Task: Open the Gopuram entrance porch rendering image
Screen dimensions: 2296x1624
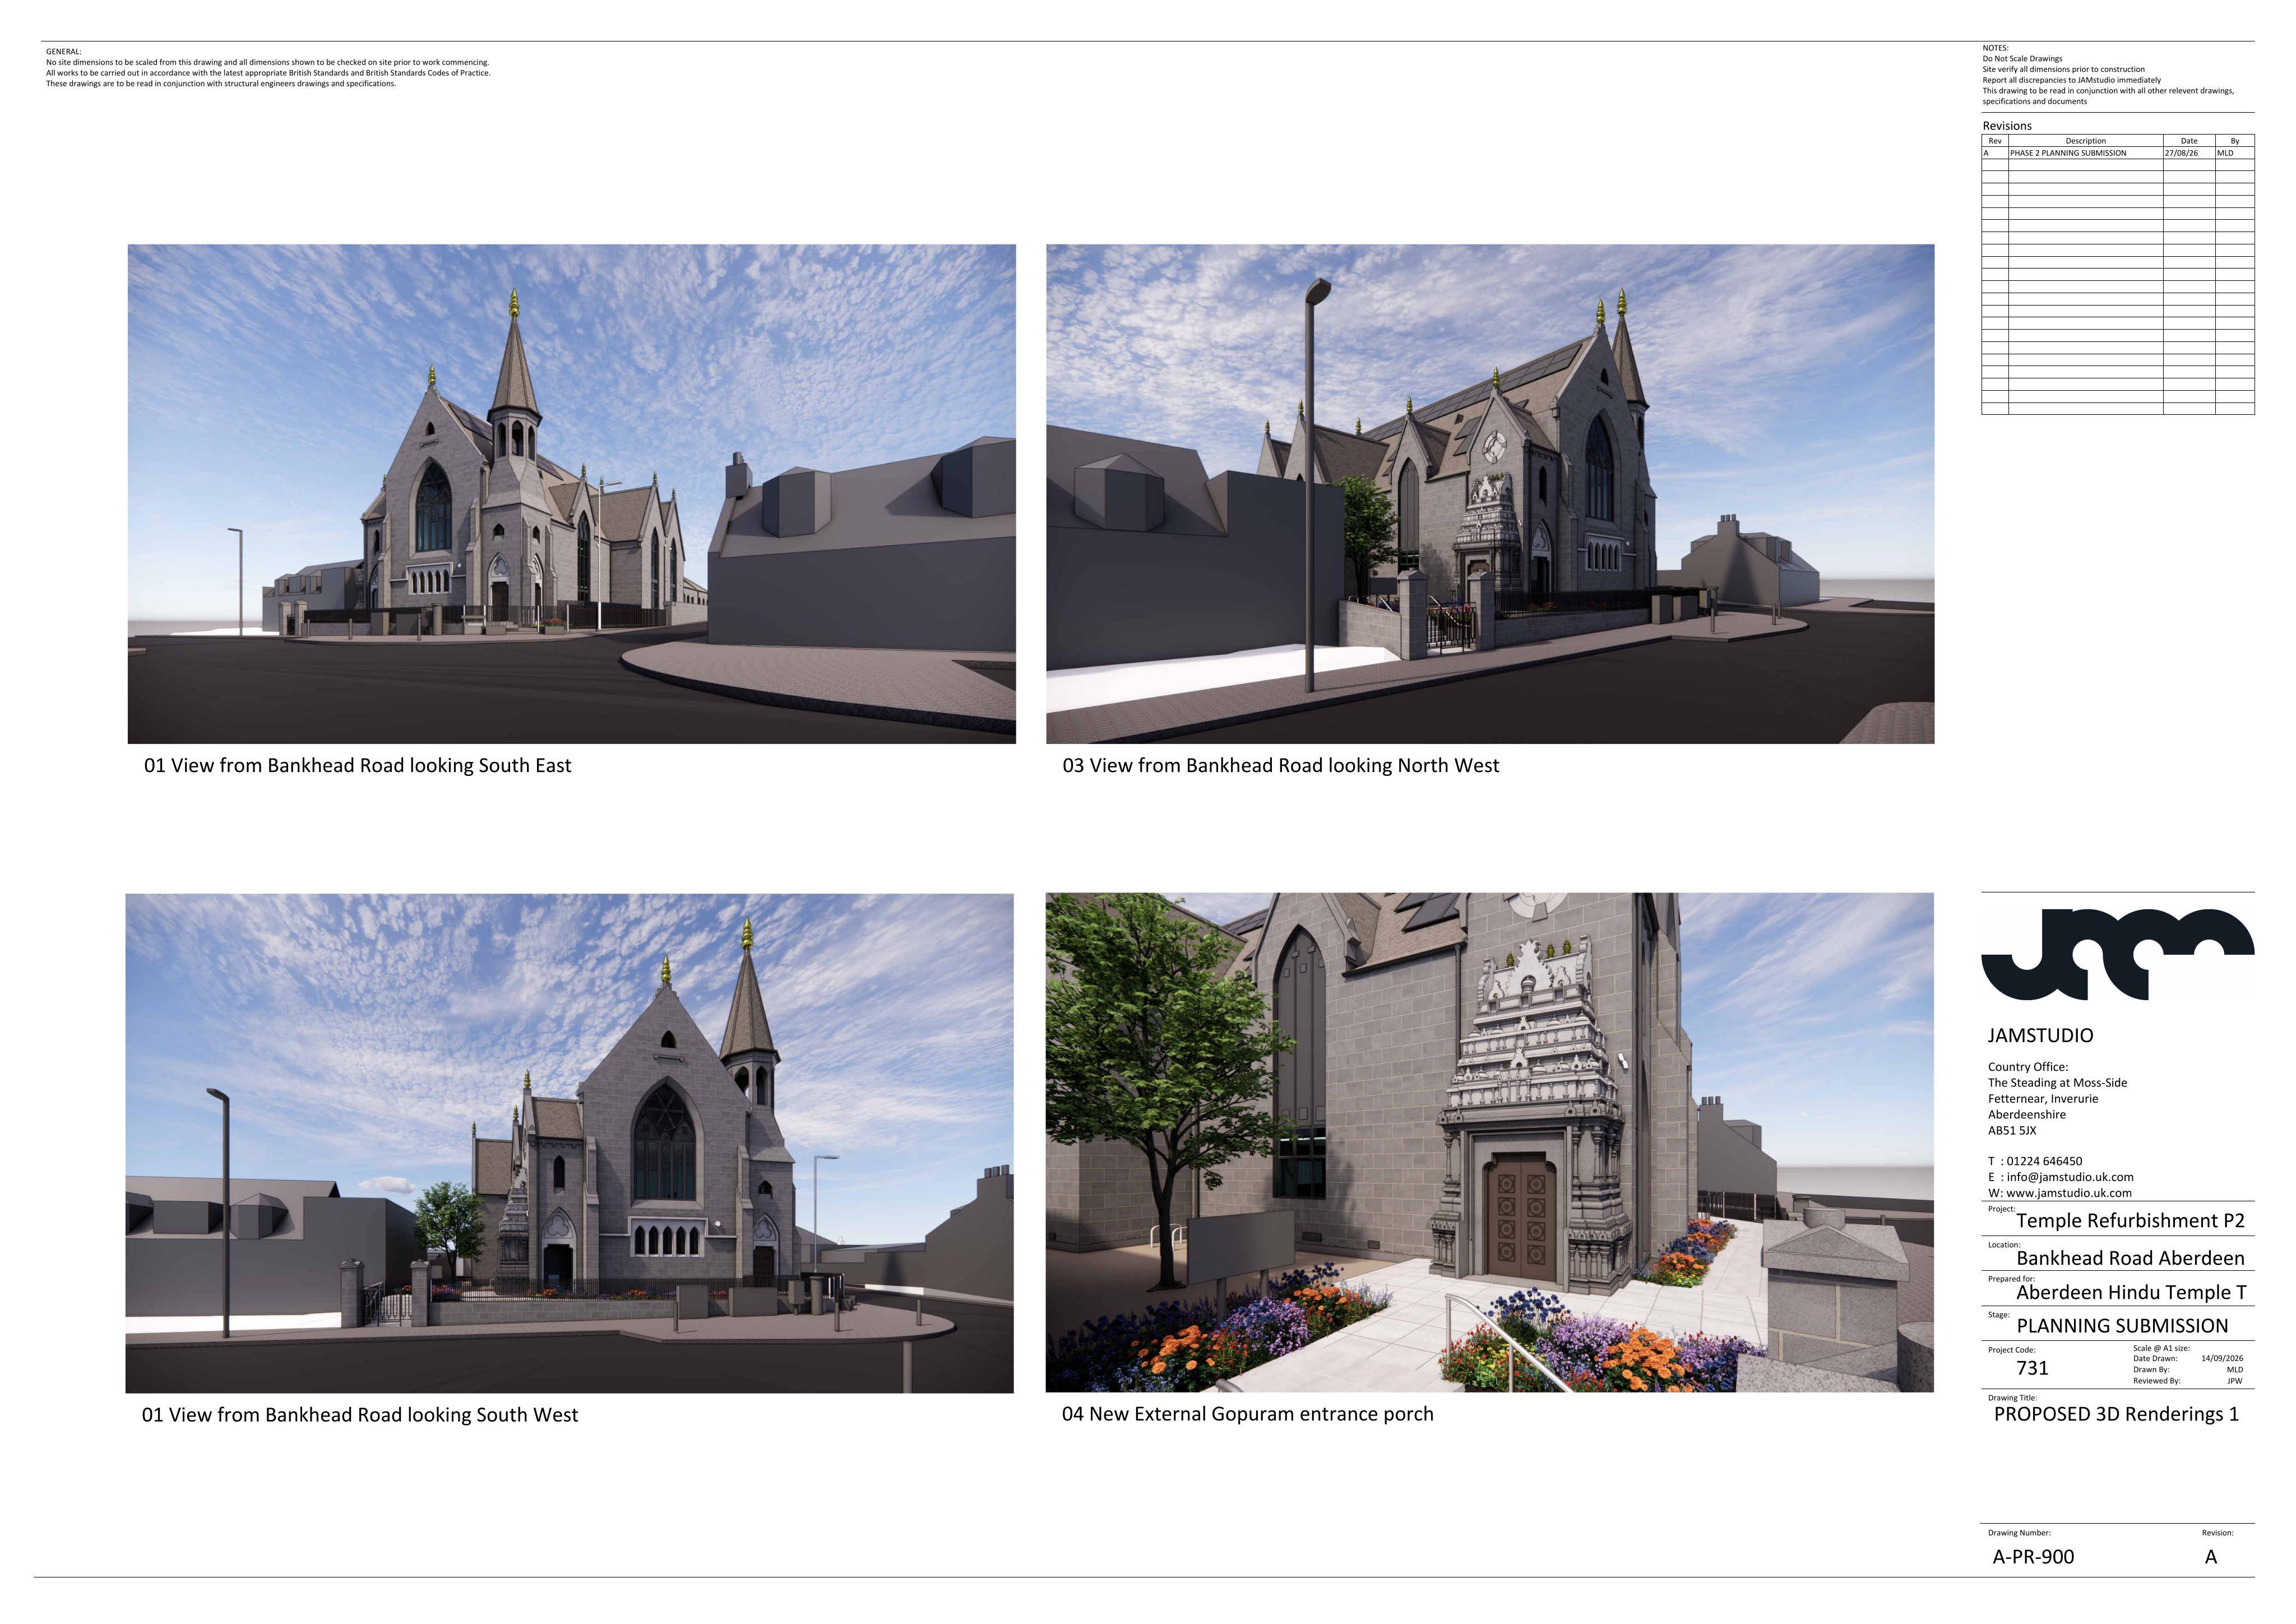Action: click(x=1489, y=1142)
